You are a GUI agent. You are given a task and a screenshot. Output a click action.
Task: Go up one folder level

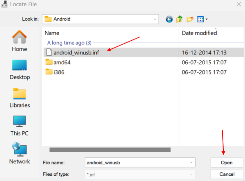coord(179,19)
